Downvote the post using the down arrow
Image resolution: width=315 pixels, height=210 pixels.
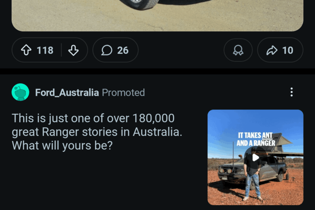[x=73, y=50]
